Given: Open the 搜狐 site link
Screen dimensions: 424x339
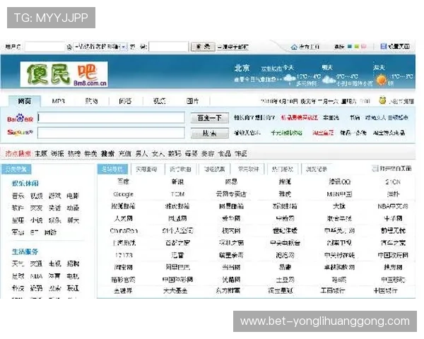Looking at the screenshot, I should point(285,182).
